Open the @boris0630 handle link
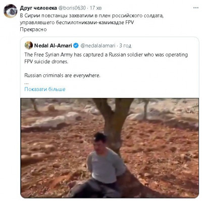 tap(72, 8)
